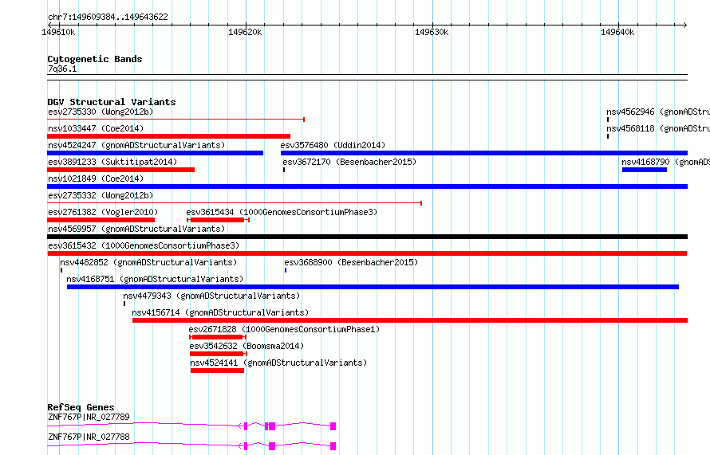The height and width of the screenshot is (455, 710).
Task: Select the 149630k ruler tick label
Action: (432, 32)
